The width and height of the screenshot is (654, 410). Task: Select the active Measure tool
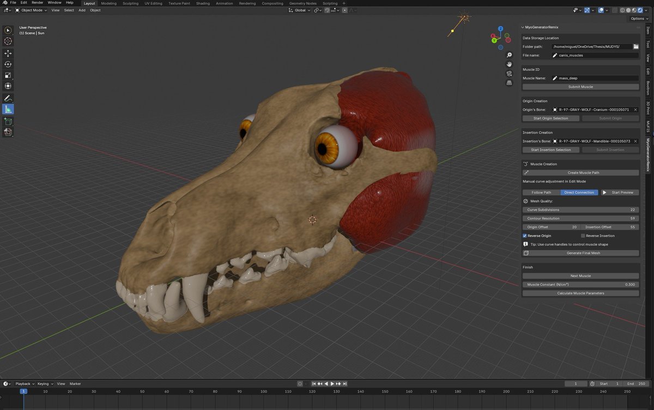[8, 109]
